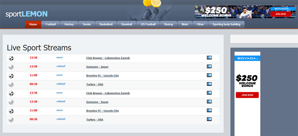298x136 pixels.
Task: Click $250 Welcome Bonus text in sidebar ad
Action: (x=247, y=81)
